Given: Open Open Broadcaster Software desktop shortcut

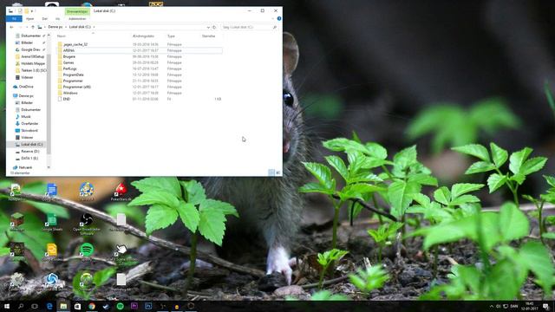Looking at the screenshot, I should pos(87,224).
